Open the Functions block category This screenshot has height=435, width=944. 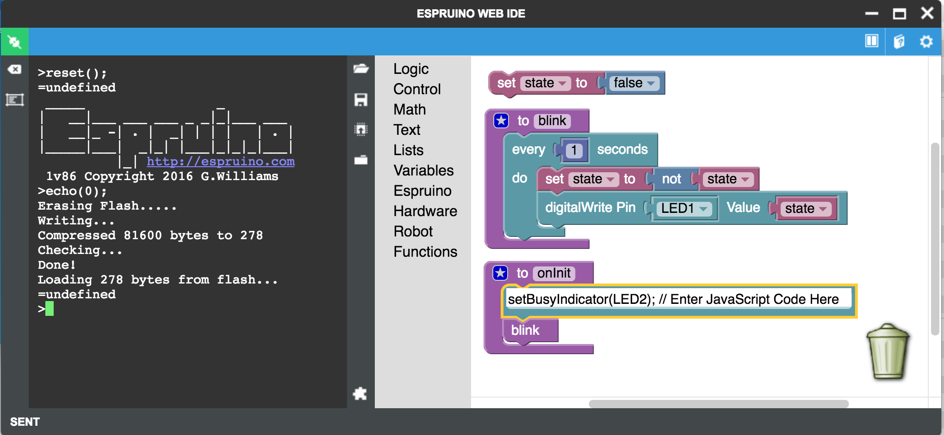425,252
